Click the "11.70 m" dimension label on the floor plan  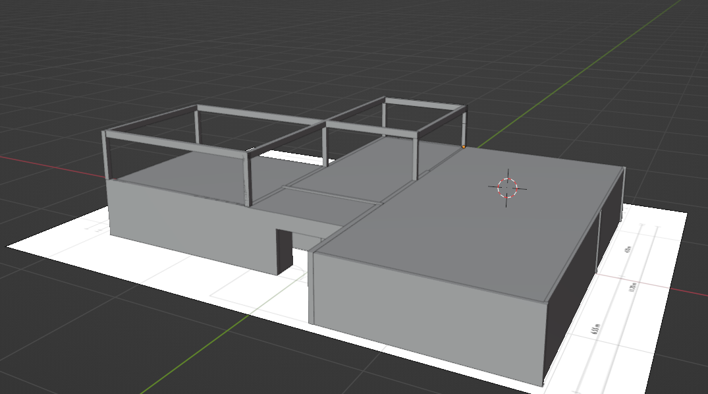tap(633, 286)
